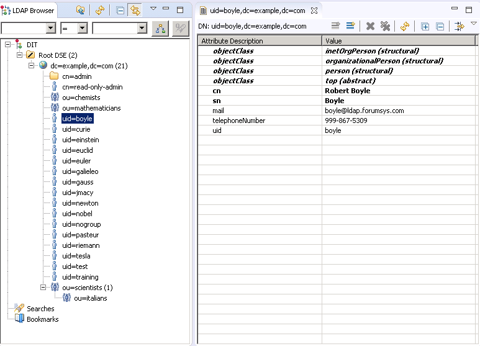Select the uid=test entry
This screenshot has width=480, height=346.
(x=75, y=266)
